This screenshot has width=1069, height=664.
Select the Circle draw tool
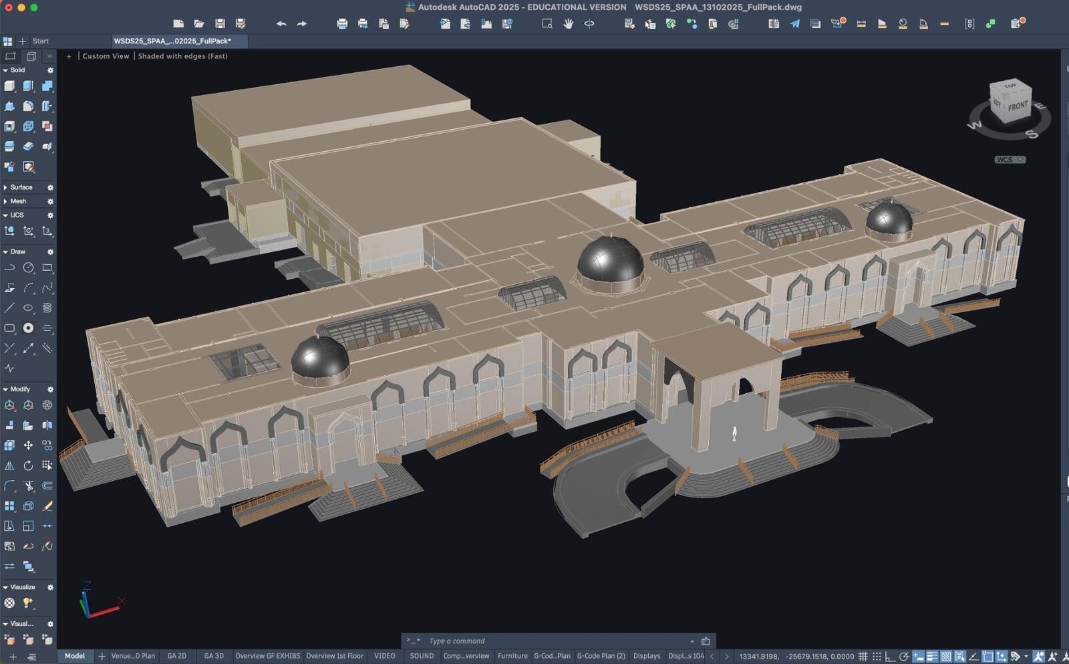[x=28, y=268]
